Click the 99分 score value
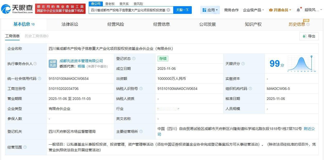Image resolution: width=324 pixels, height=160 pixels. coord(277,64)
